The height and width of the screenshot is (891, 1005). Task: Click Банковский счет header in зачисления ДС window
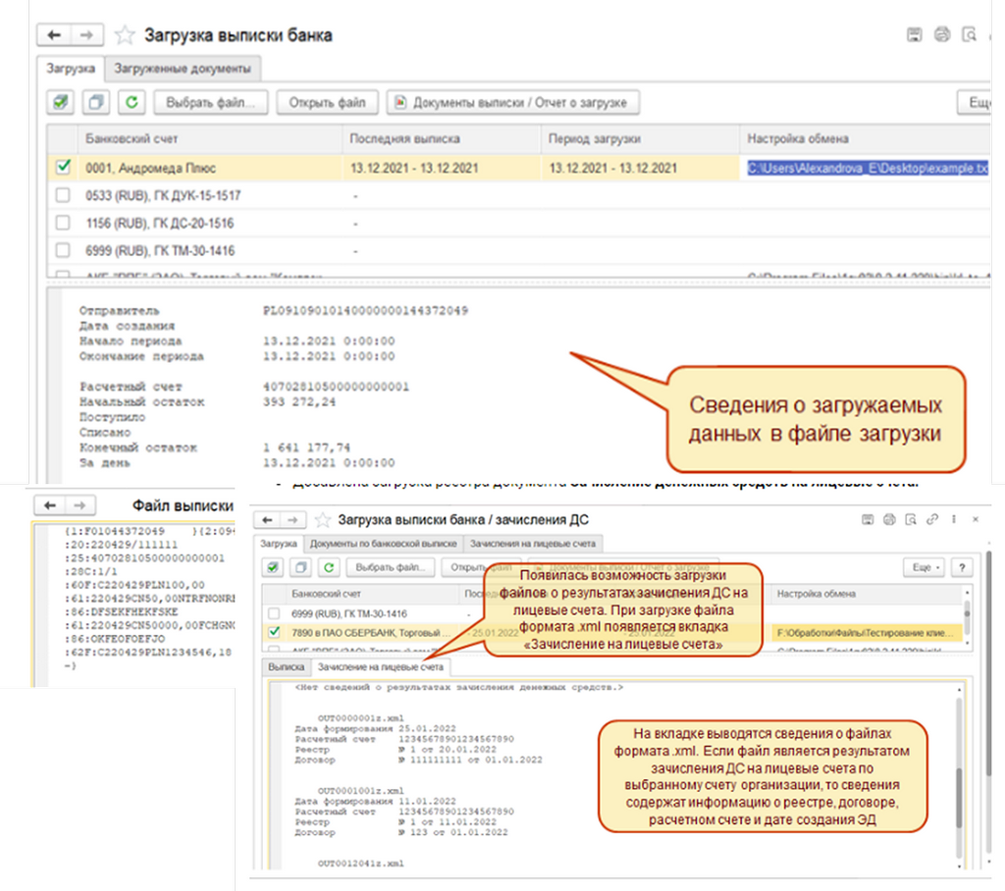pos(372,595)
